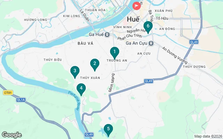223x139 pixels.
Task: Select map marker number 5
Action: pyautogui.click(x=108, y=130)
